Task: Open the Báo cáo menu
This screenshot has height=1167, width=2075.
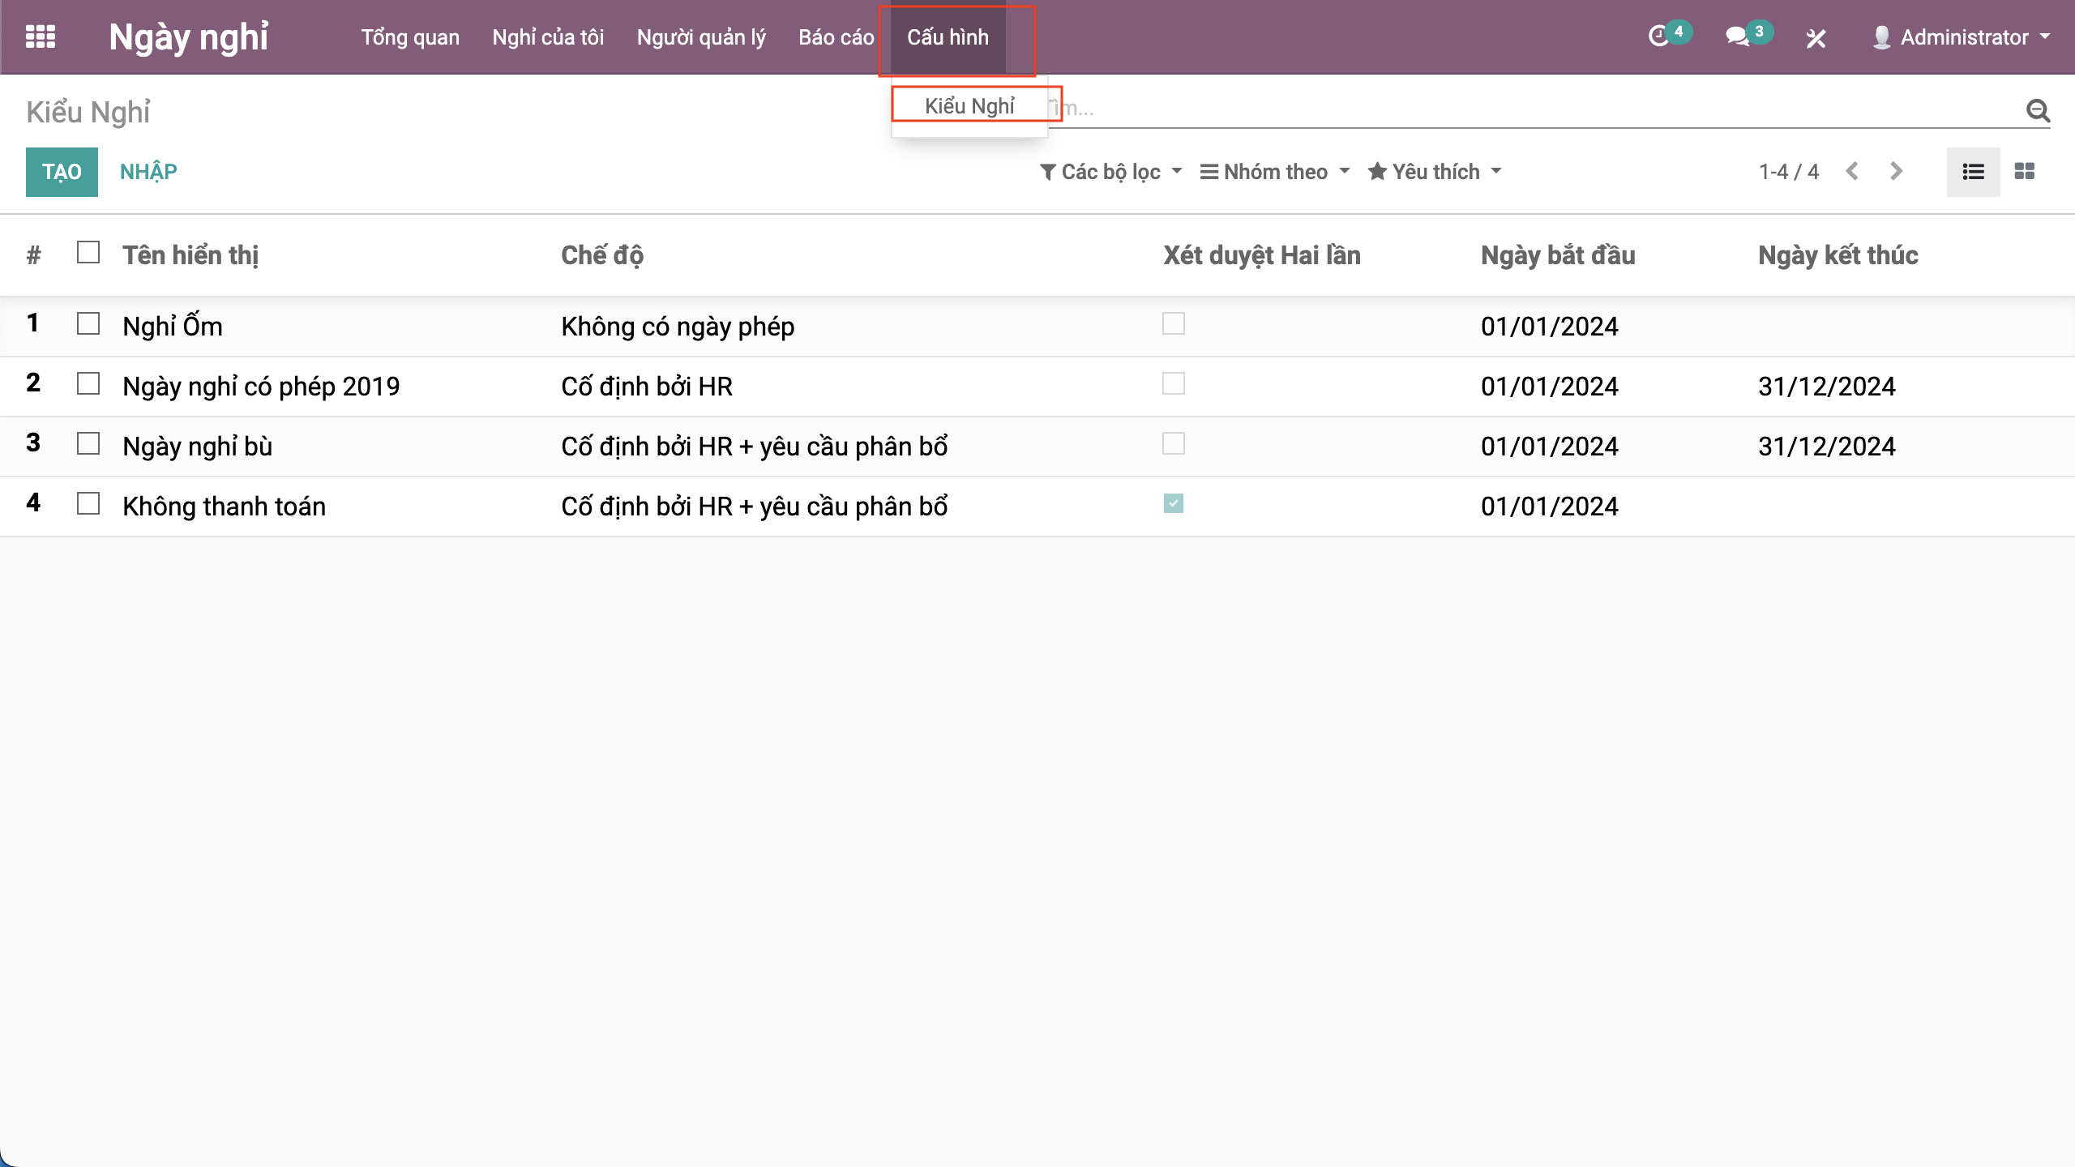Action: [836, 37]
